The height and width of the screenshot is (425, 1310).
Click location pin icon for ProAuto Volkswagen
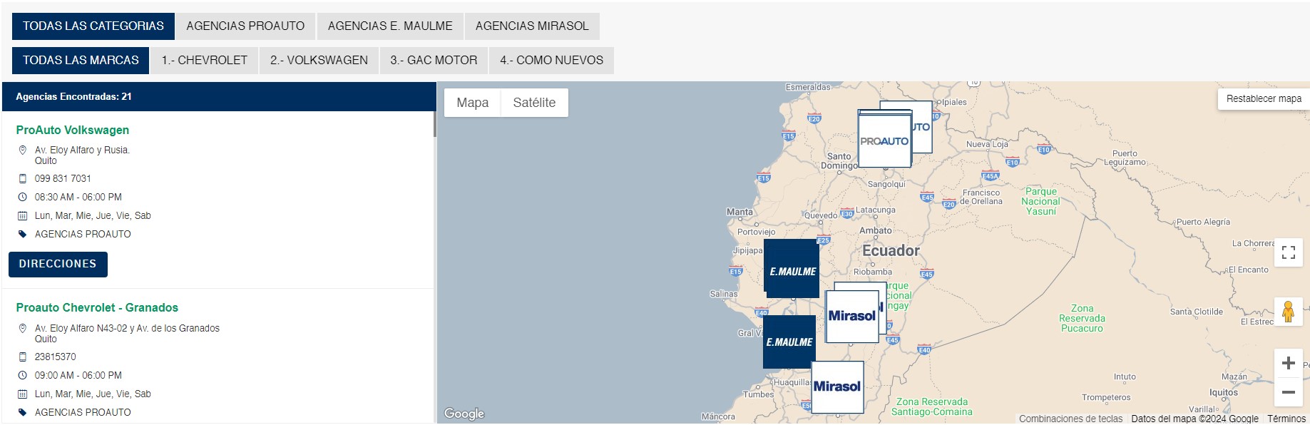[22, 150]
